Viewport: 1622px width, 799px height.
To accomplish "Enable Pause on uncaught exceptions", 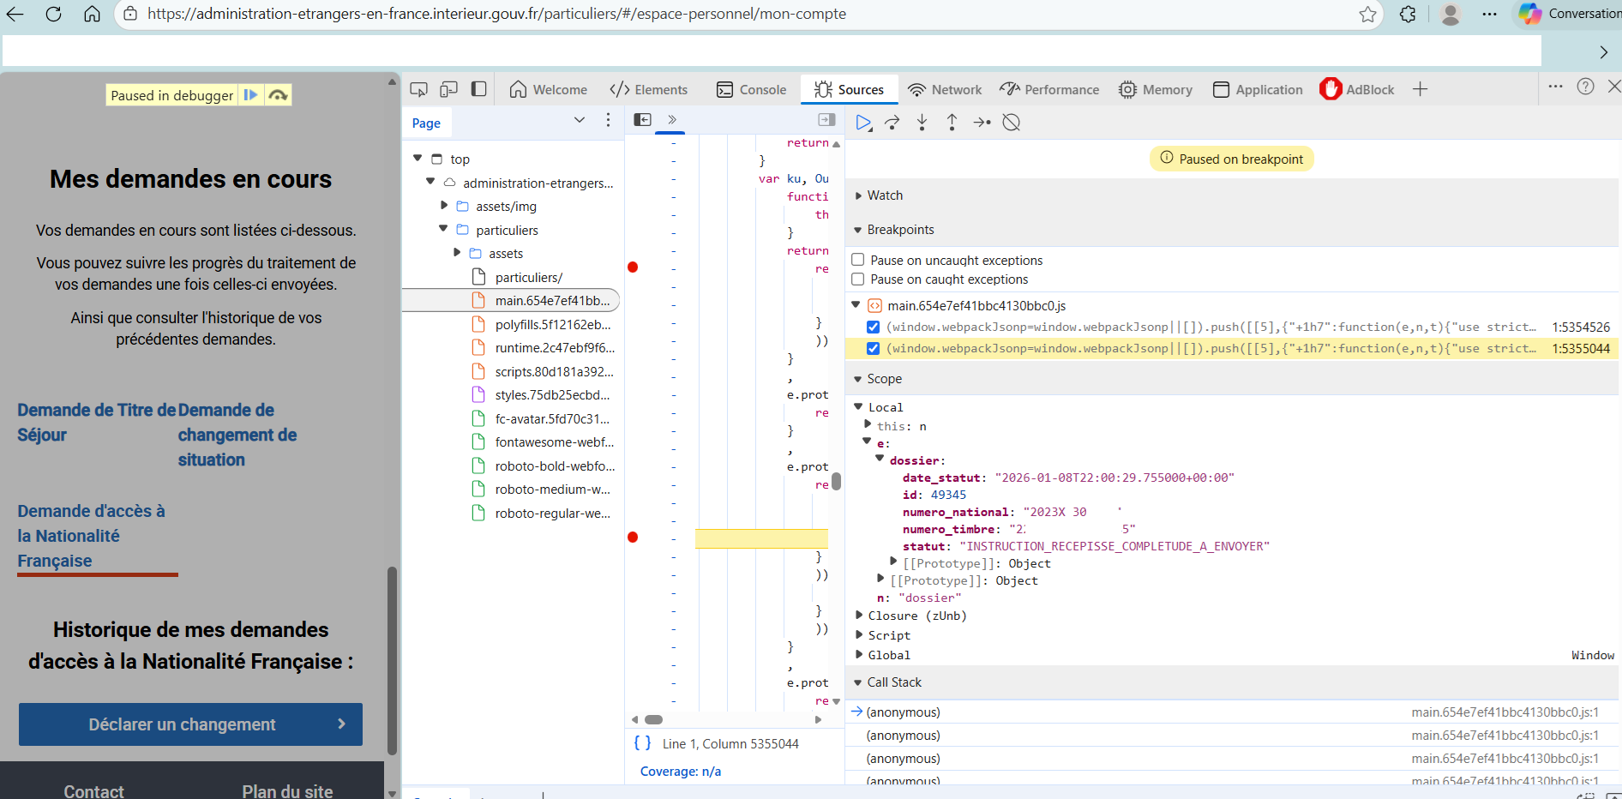I will click(857, 260).
